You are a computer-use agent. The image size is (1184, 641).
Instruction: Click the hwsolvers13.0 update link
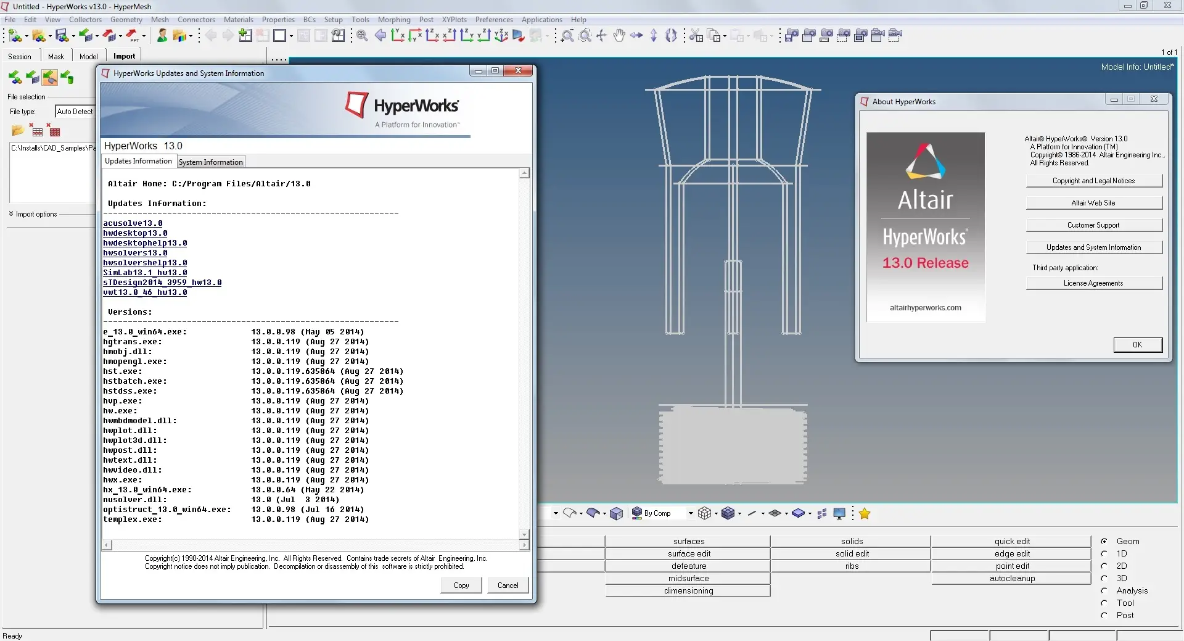tap(135, 253)
